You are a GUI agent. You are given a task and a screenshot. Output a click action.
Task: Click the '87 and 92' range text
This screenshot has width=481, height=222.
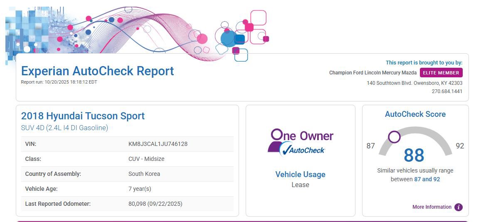coord(427,179)
